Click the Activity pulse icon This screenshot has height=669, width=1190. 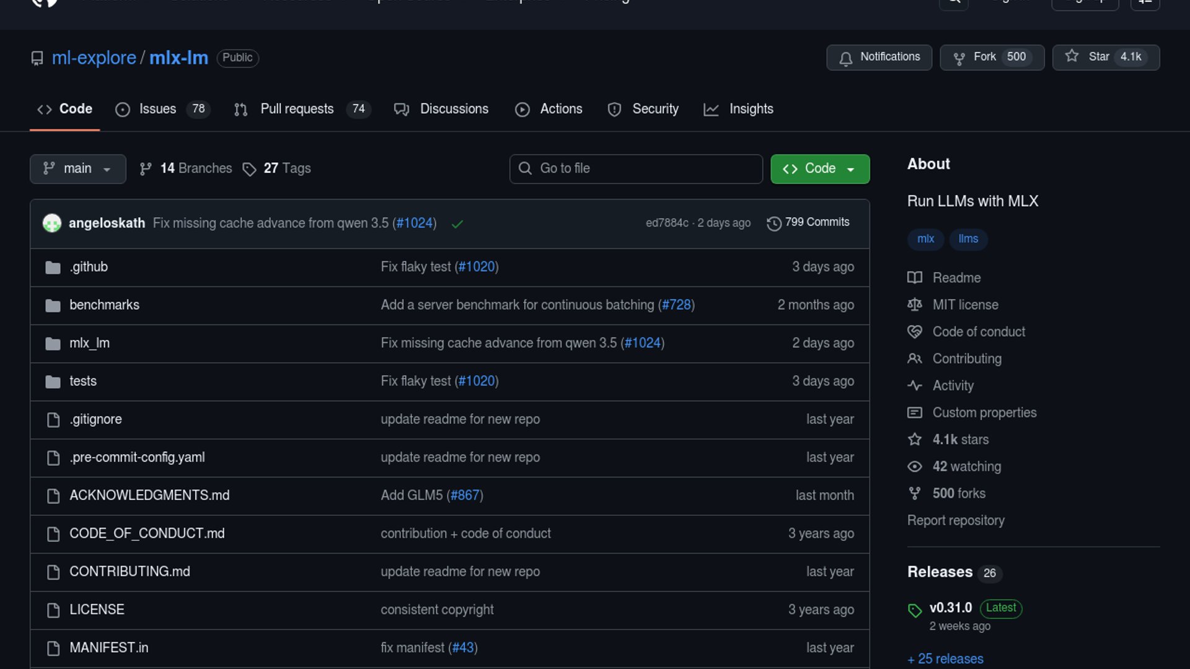coord(915,386)
